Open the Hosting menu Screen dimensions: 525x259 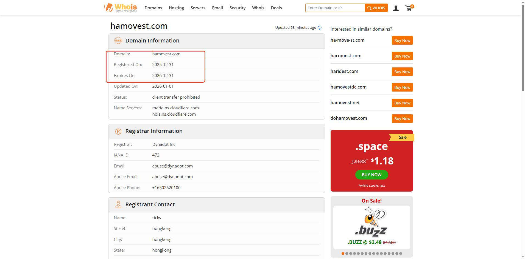coord(176,8)
